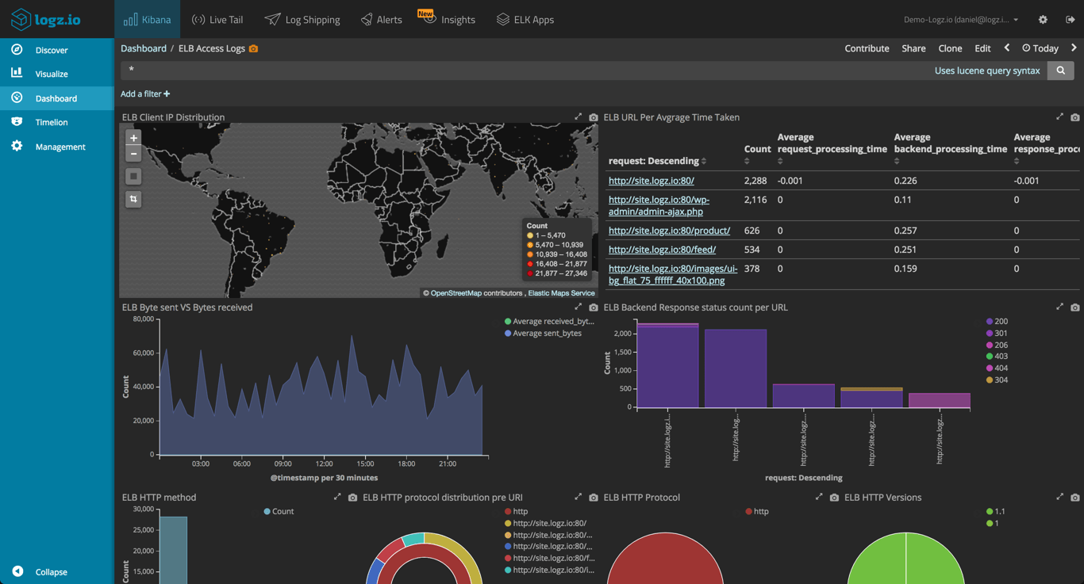Viewport: 1084px width, 584px height.
Task: Open account settings via gear icon
Action: coord(1042,19)
